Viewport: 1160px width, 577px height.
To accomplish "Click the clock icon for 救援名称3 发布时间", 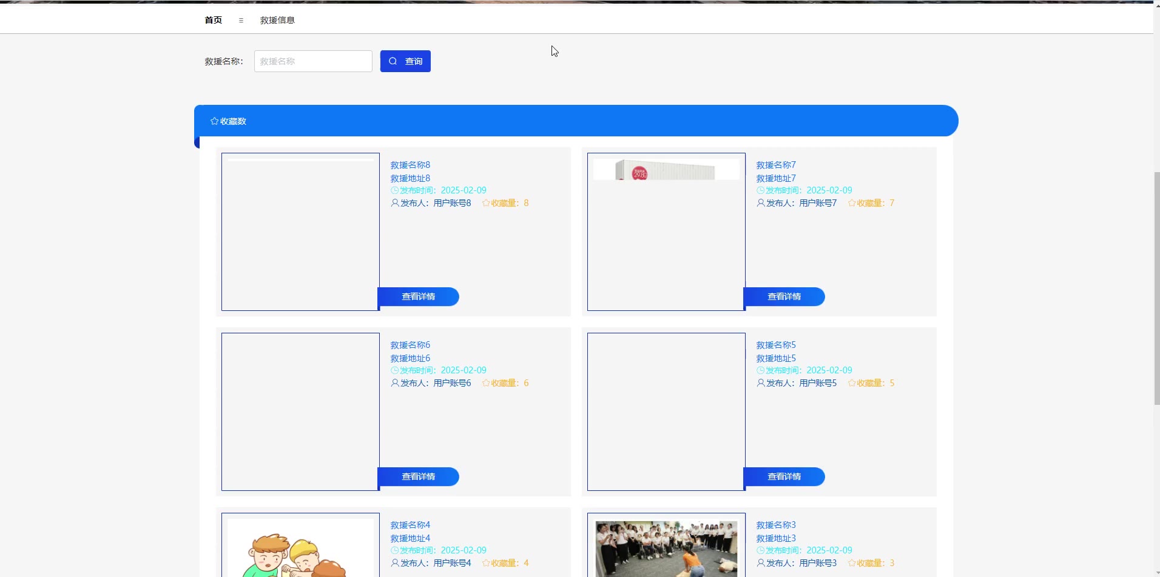I will coord(761,550).
